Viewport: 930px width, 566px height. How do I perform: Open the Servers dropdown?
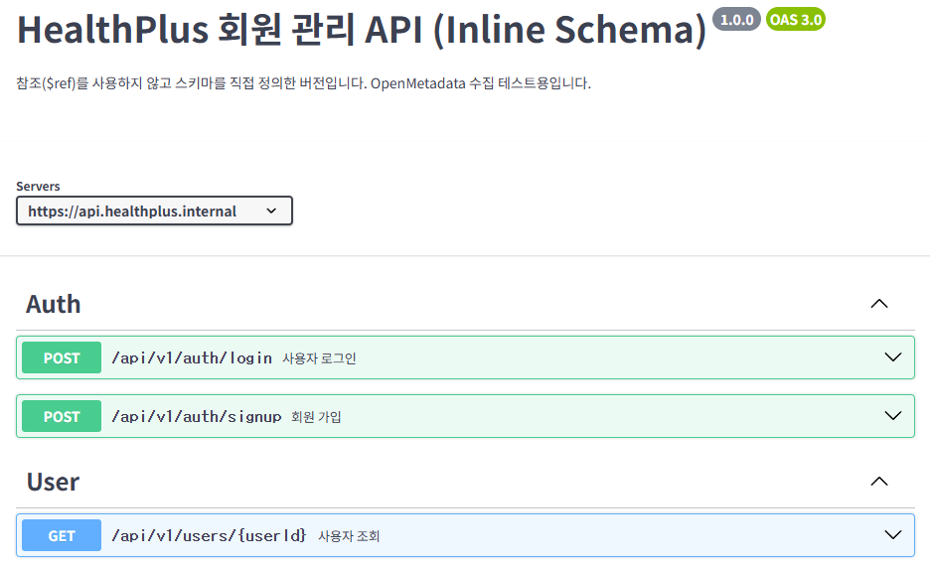click(x=154, y=211)
